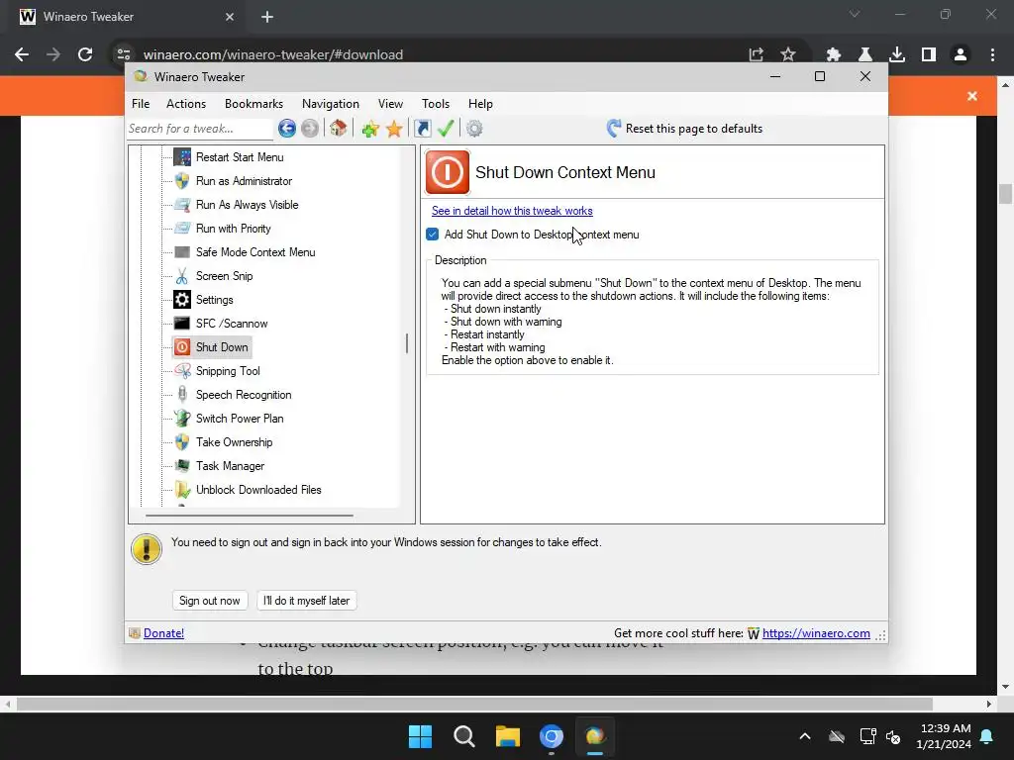Open See in detail how this tweak works link

[512, 211]
